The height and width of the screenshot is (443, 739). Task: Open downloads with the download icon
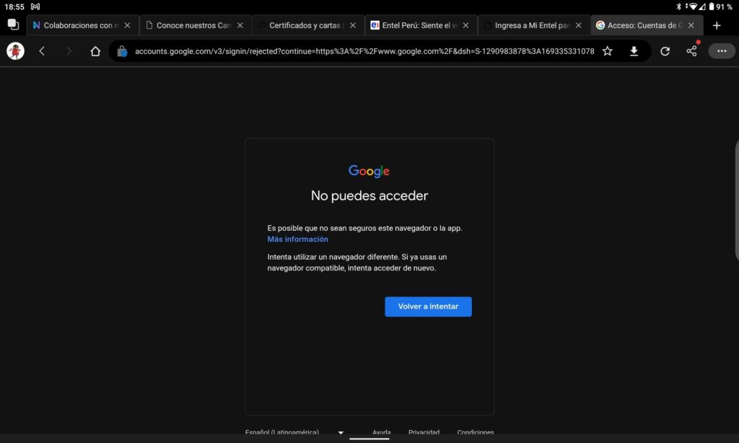[x=634, y=51]
